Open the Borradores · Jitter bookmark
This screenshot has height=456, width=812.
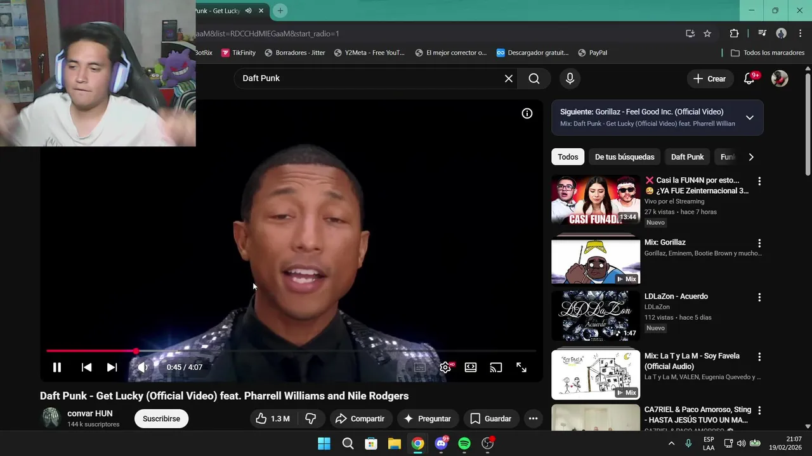(295, 53)
